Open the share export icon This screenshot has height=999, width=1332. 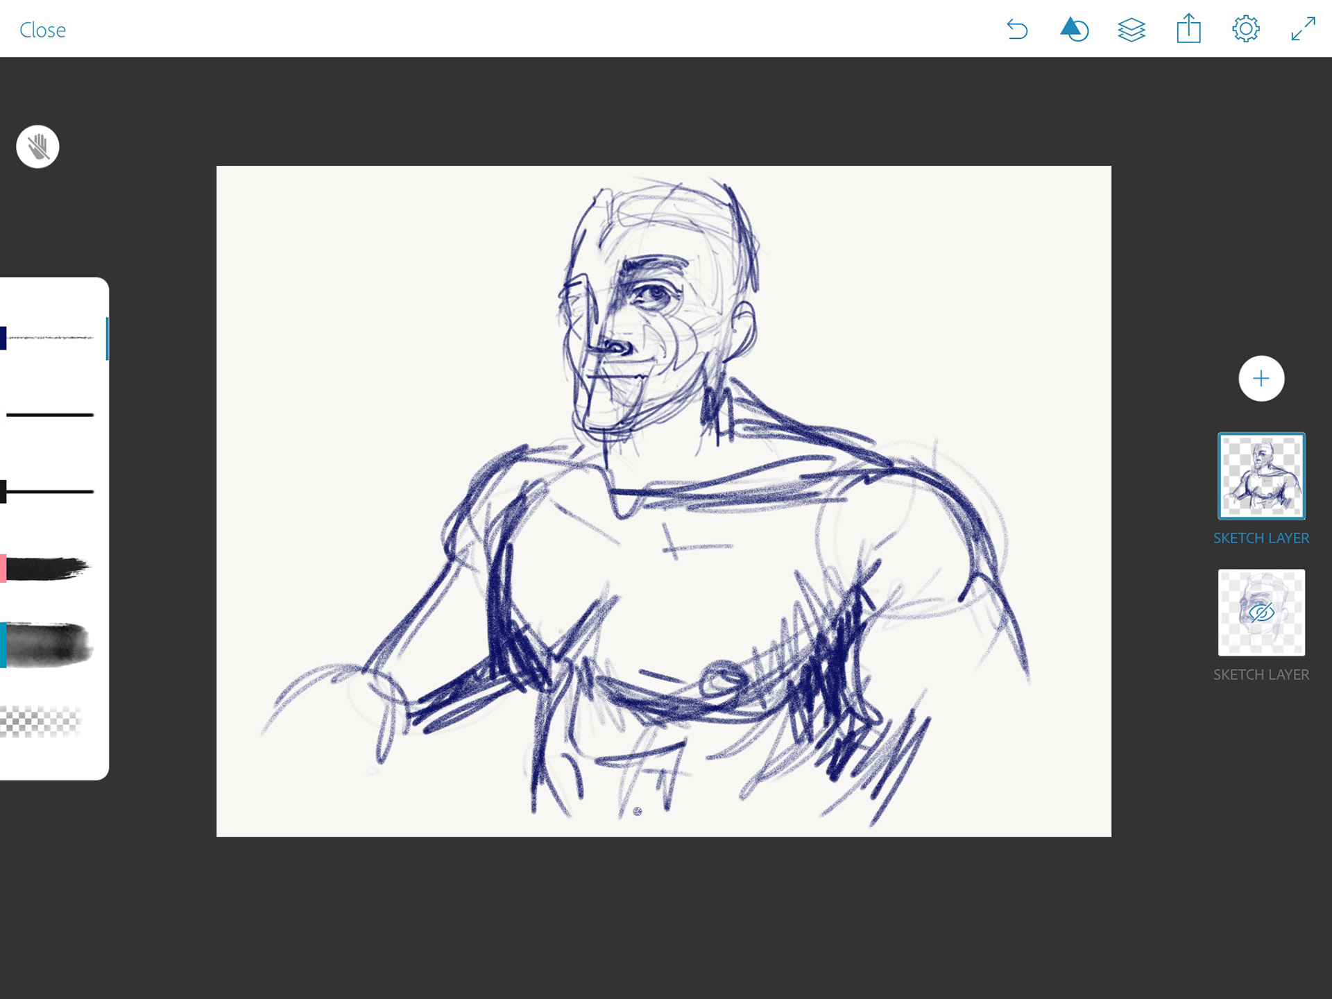[1188, 30]
